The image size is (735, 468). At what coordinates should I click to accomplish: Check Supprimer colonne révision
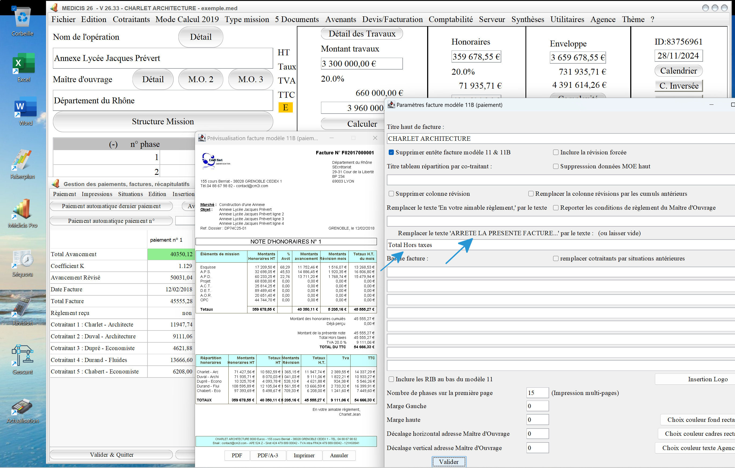pos(391,194)
